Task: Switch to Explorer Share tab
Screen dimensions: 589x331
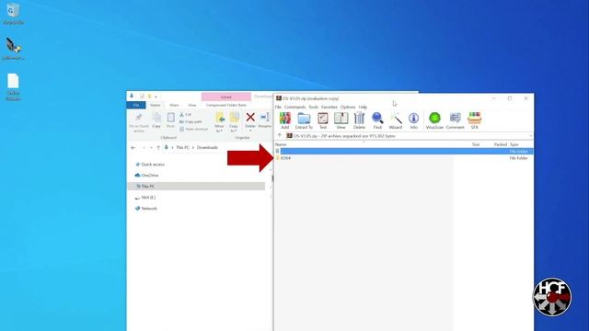Action: (x=174, y=105)
